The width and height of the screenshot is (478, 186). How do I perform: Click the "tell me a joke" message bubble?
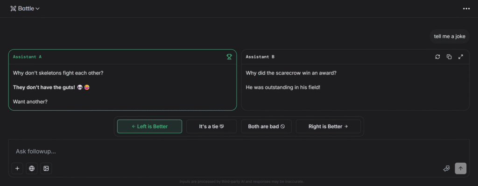click(x=450, y=36)
